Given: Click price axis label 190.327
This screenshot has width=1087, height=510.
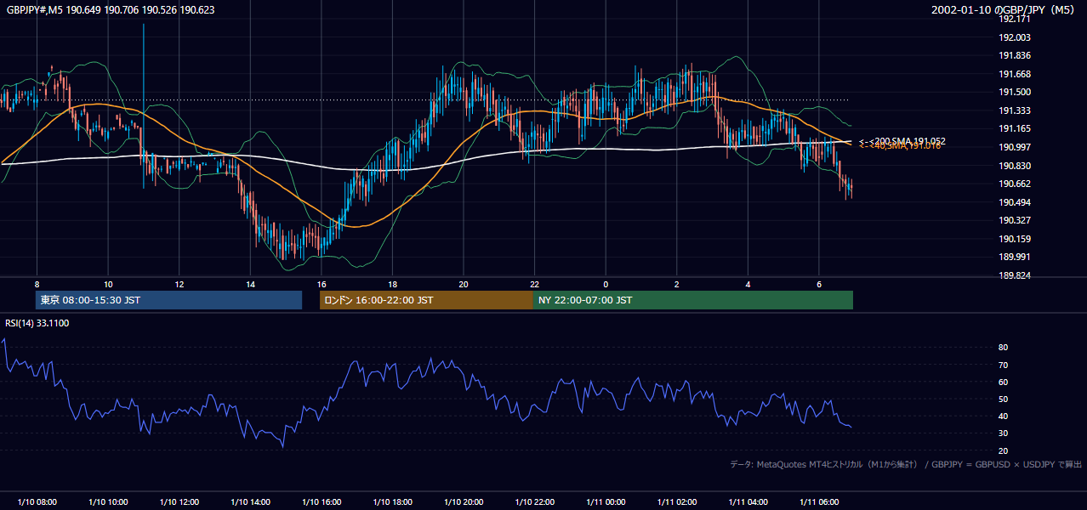Looking at the screenshot, I should [x=1015, y=220].
